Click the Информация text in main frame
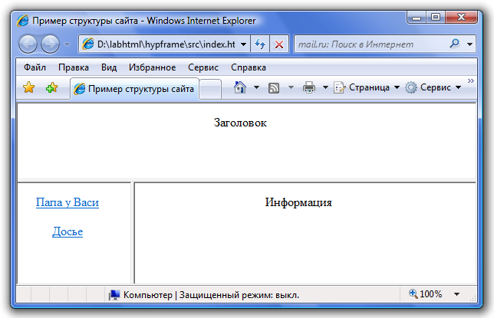494x318 pixels. 298,202
